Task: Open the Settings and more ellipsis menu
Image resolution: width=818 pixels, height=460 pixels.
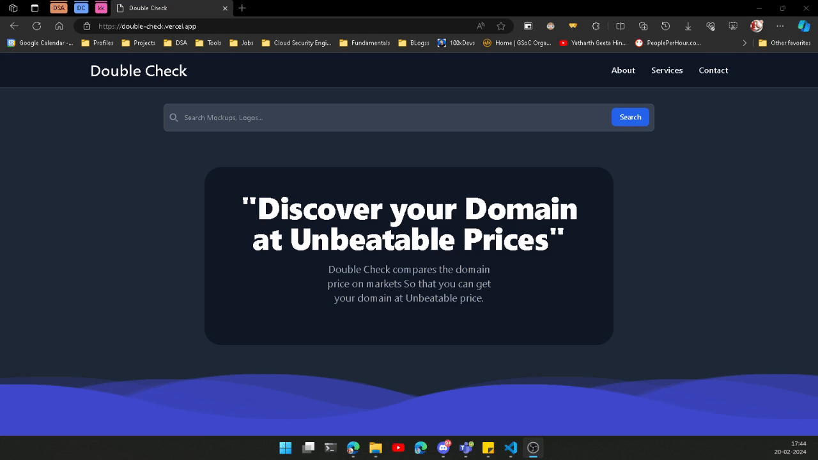Action: click(780, 26)
